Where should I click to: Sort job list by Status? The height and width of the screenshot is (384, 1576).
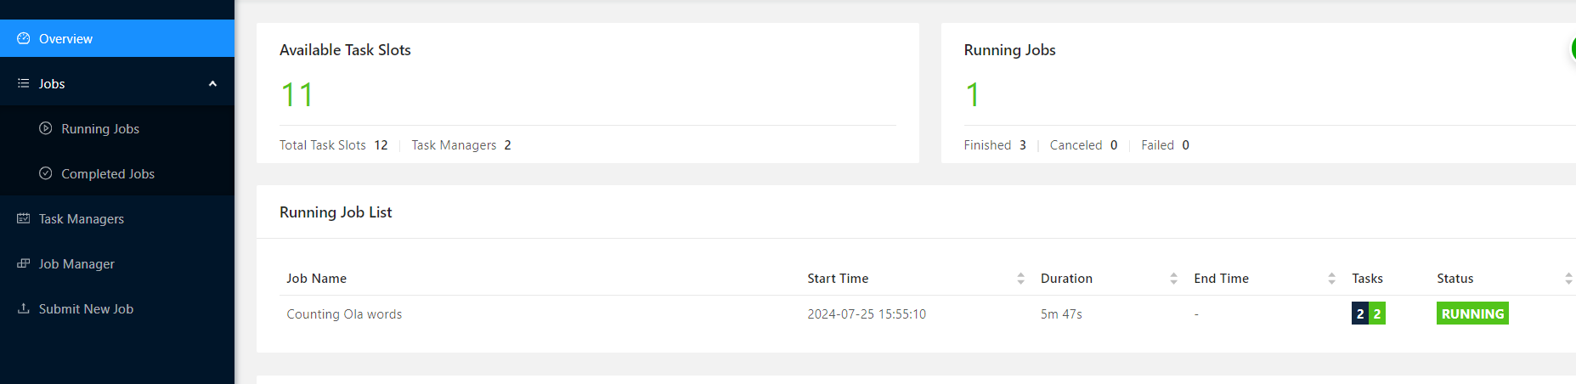pyautogui.click(x=1568, y=279)
